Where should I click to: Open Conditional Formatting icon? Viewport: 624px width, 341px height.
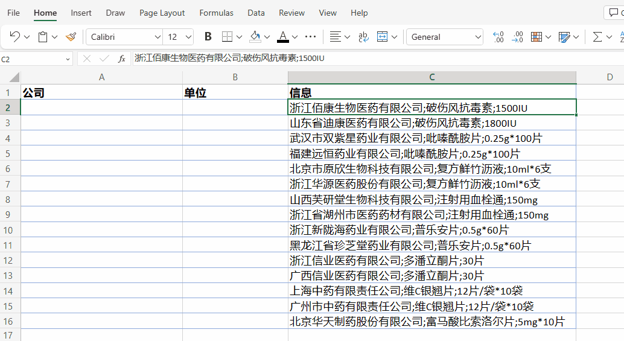coord(536,37)
